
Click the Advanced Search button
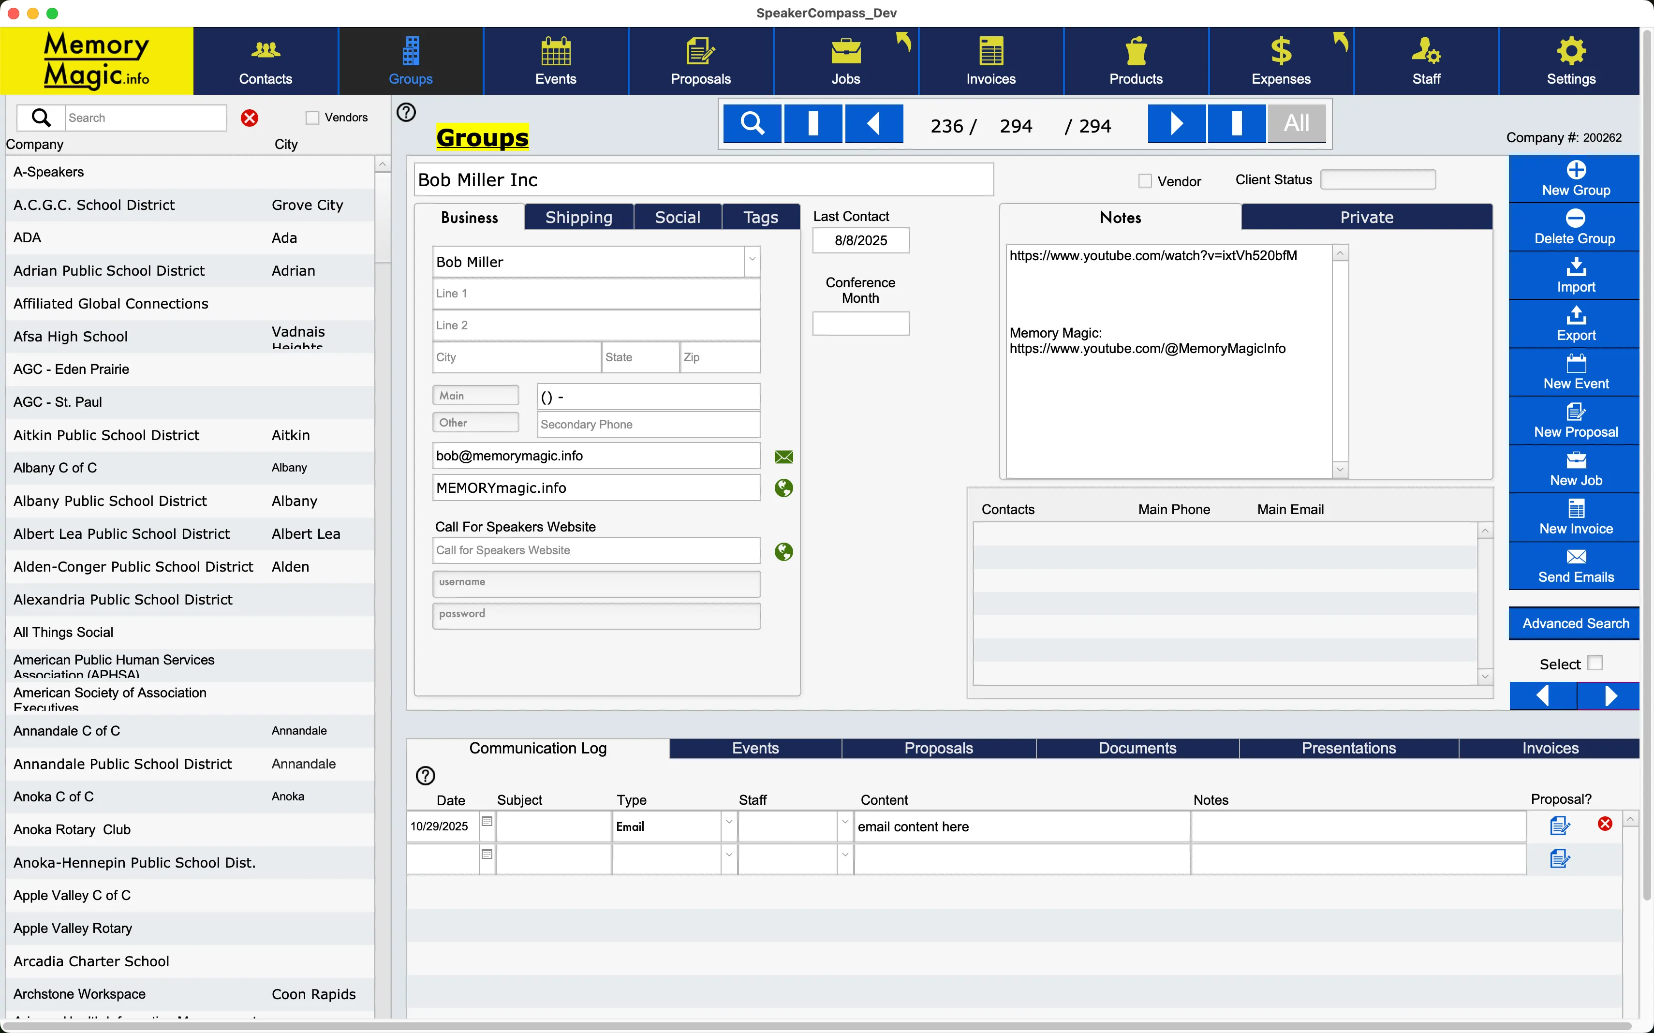tap(1575, 623)
